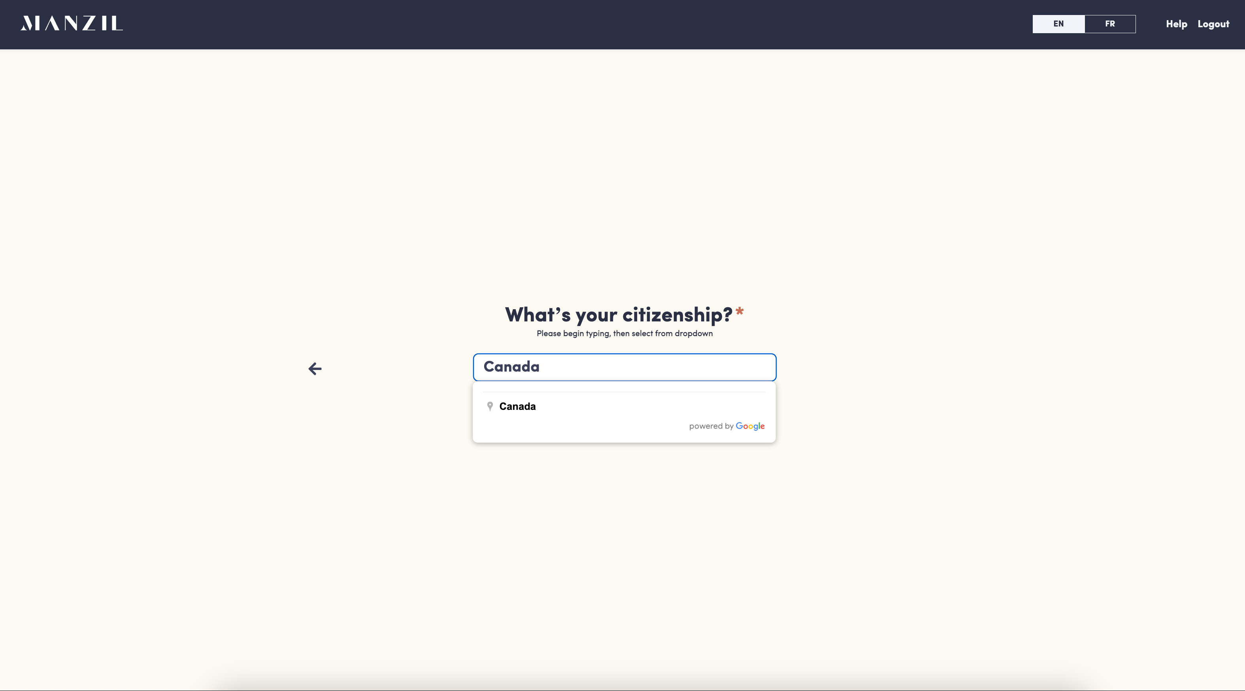The height and width of the screenshot is (691, 1245).
Task: Click the "Please begin typing" instruction text
Action: click(624, 334)
